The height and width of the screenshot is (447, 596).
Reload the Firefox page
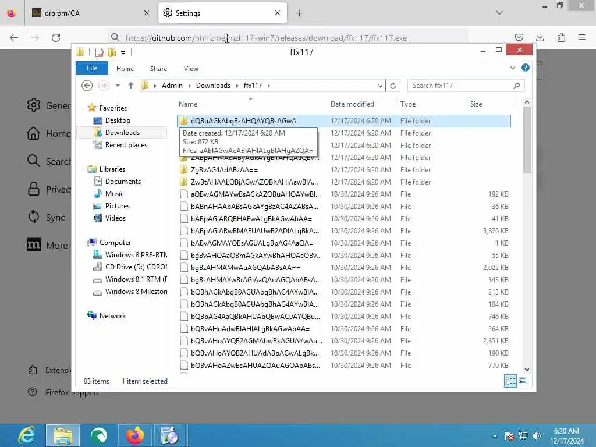(x=56, y=38)
